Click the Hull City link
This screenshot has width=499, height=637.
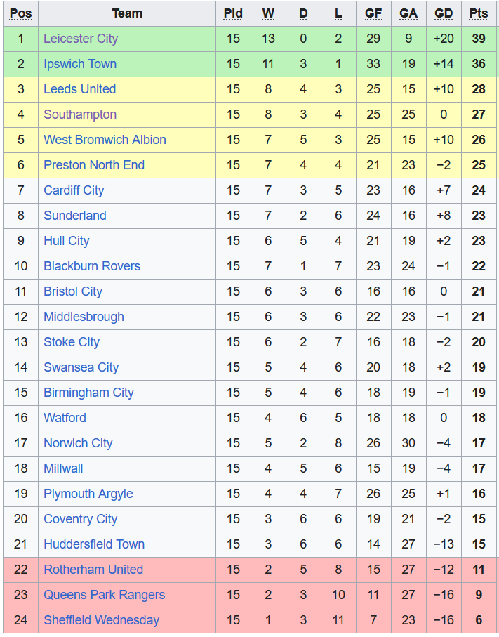(x=66, y=241)
